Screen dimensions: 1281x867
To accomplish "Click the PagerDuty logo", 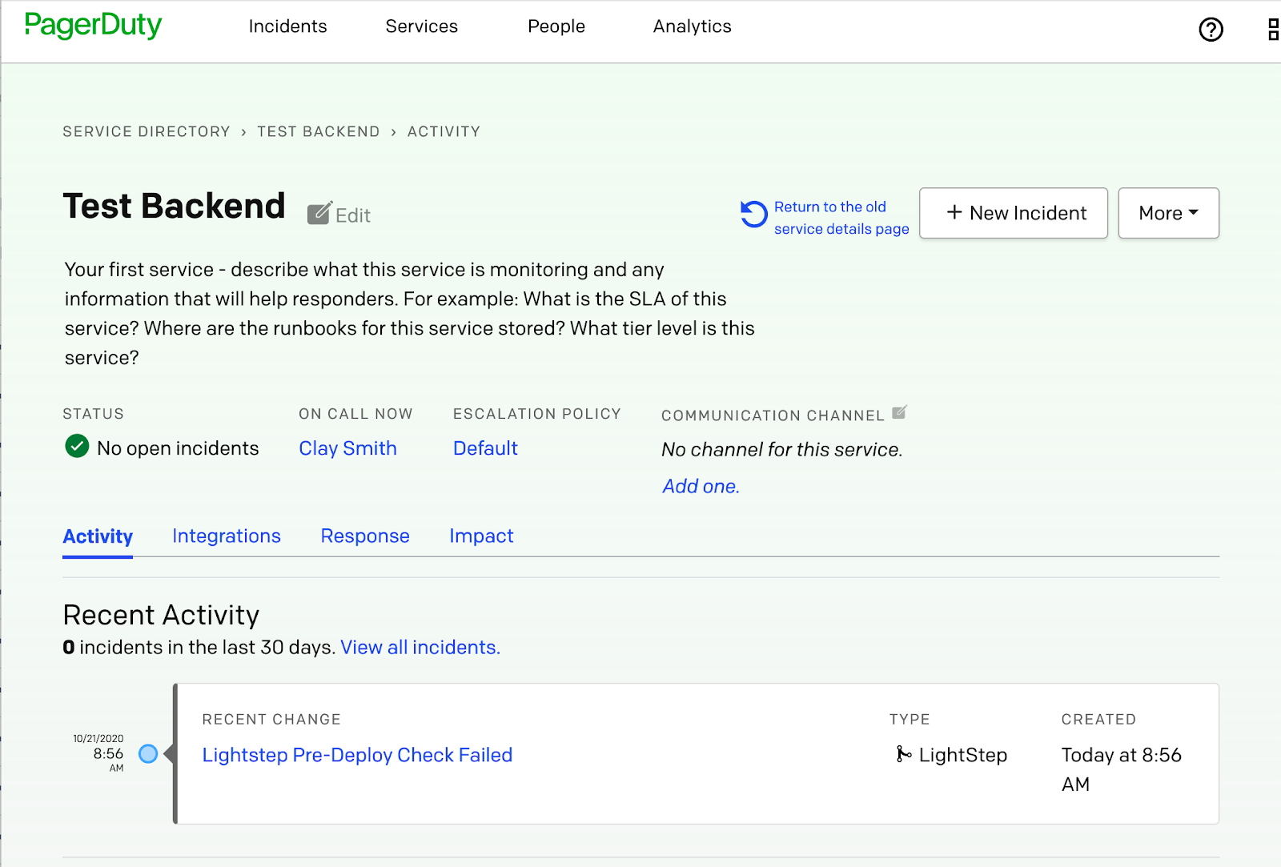I will 93,26.
